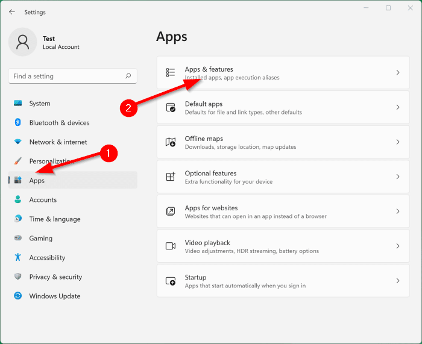Minimize the Settings window

pos(366,8)
